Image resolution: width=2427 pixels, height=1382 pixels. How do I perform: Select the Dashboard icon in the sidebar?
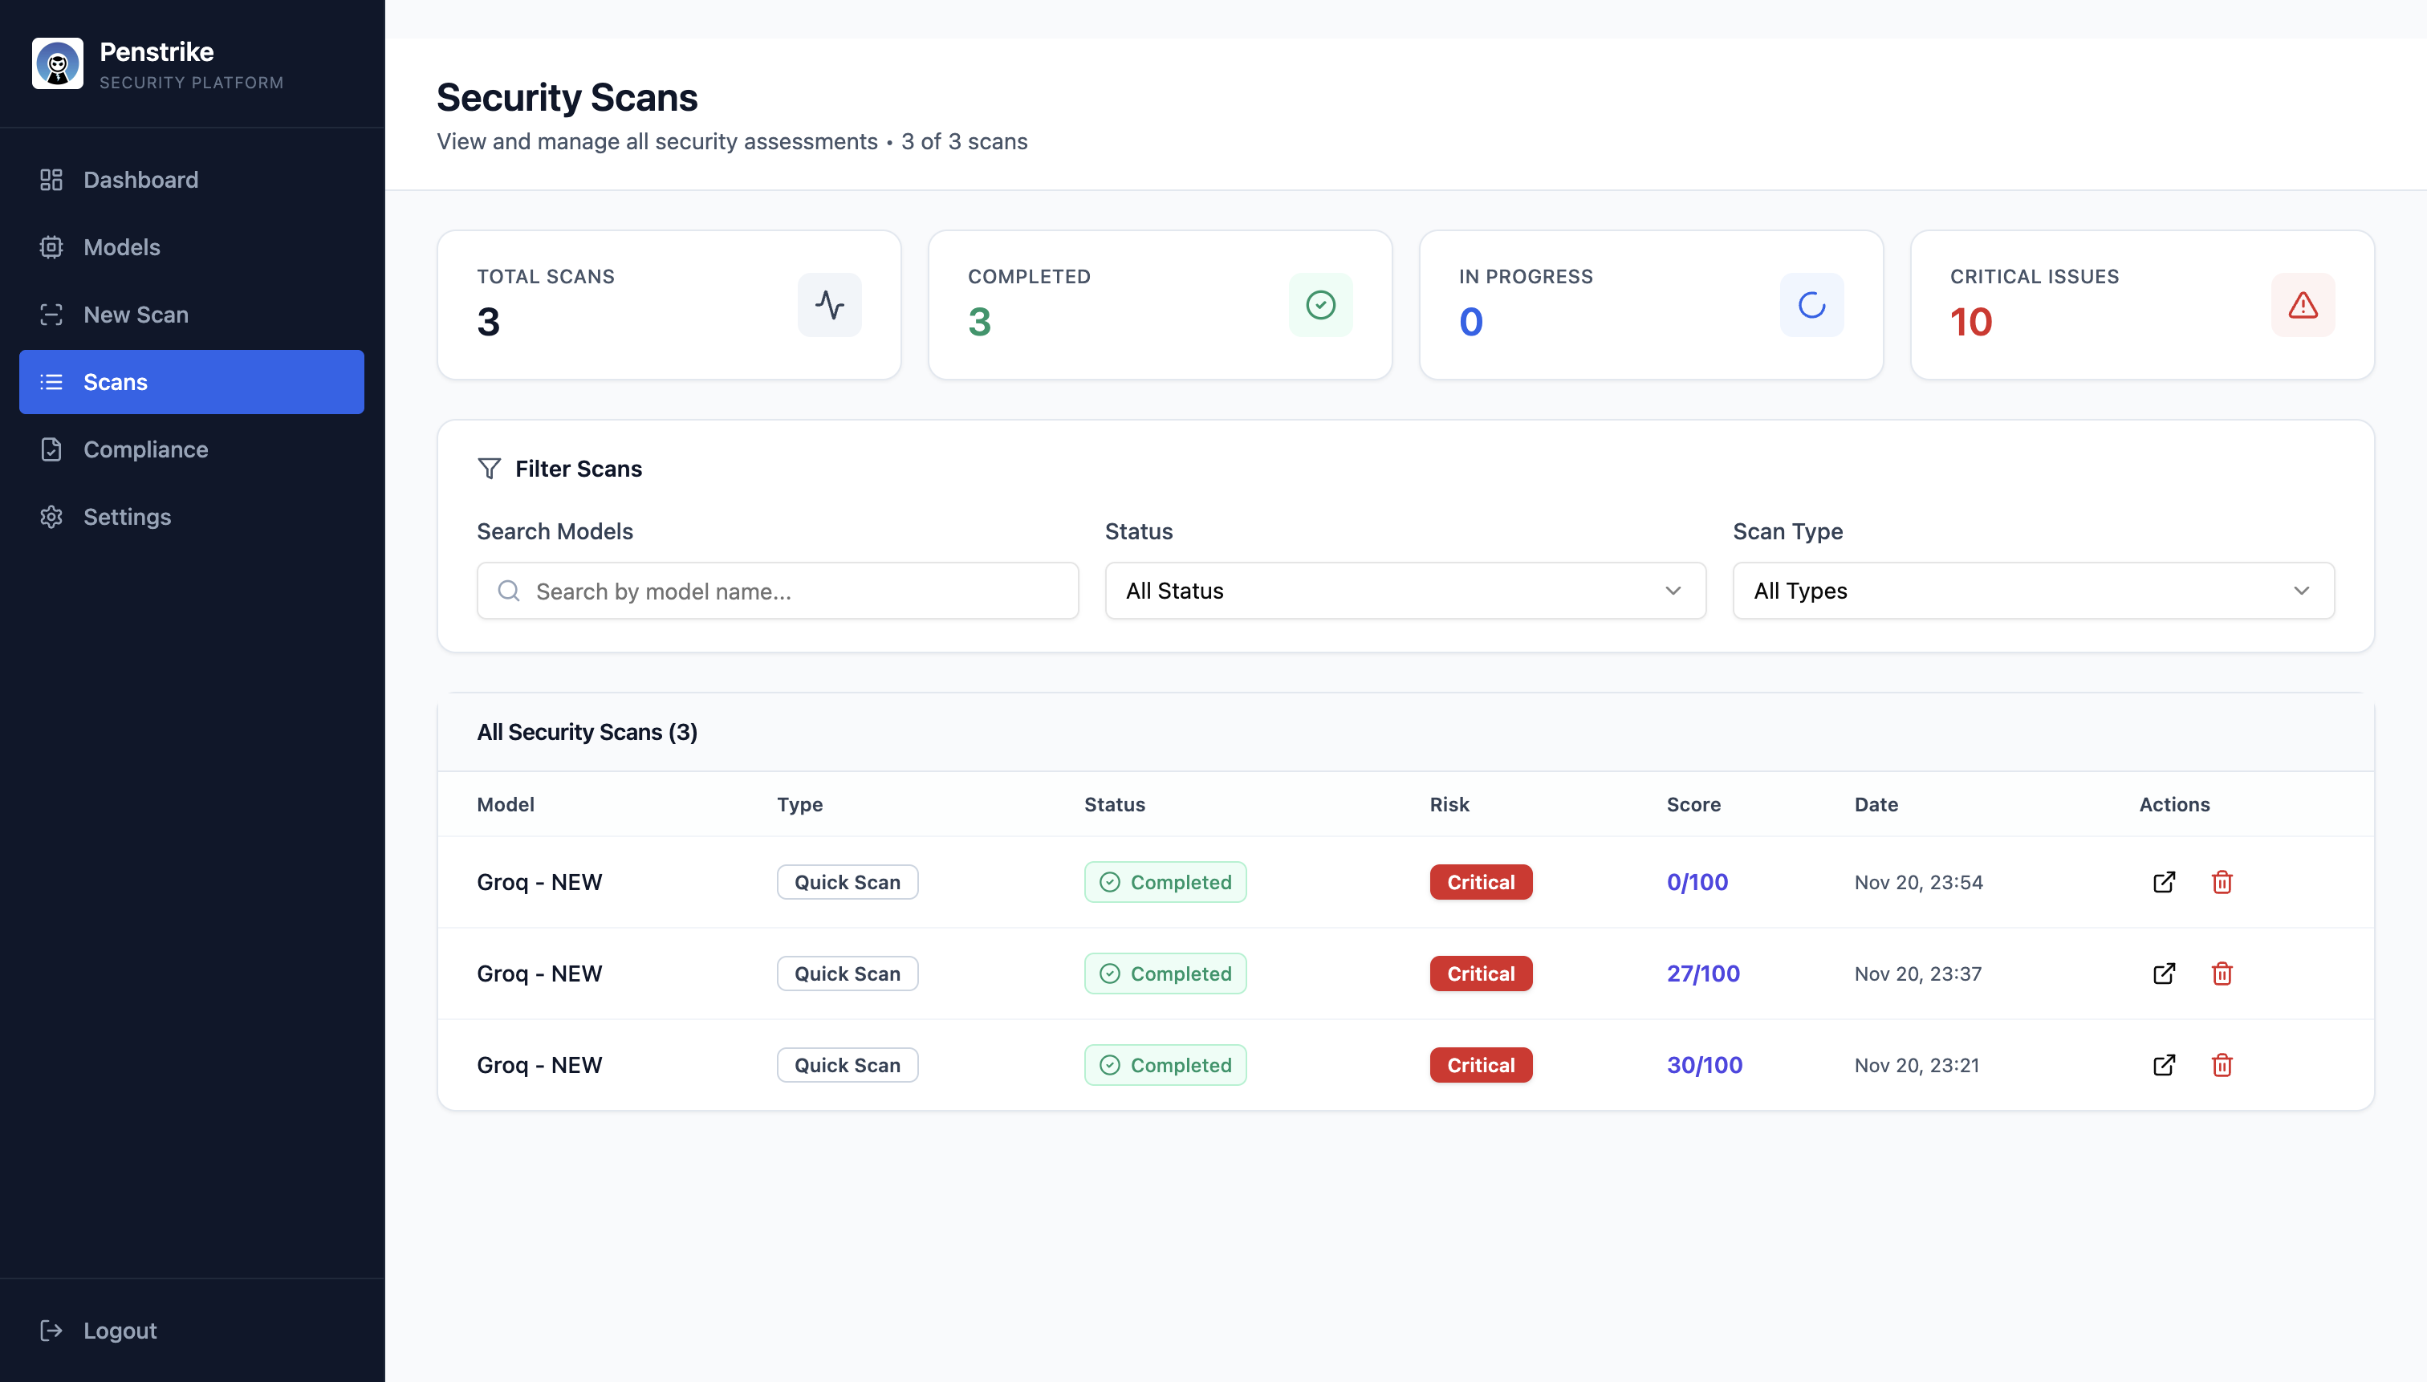(x=51, y=178)
